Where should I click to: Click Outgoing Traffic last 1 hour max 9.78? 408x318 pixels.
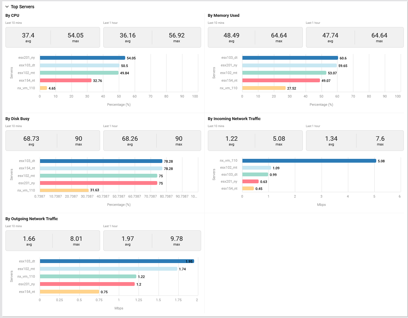pos(176,239)
